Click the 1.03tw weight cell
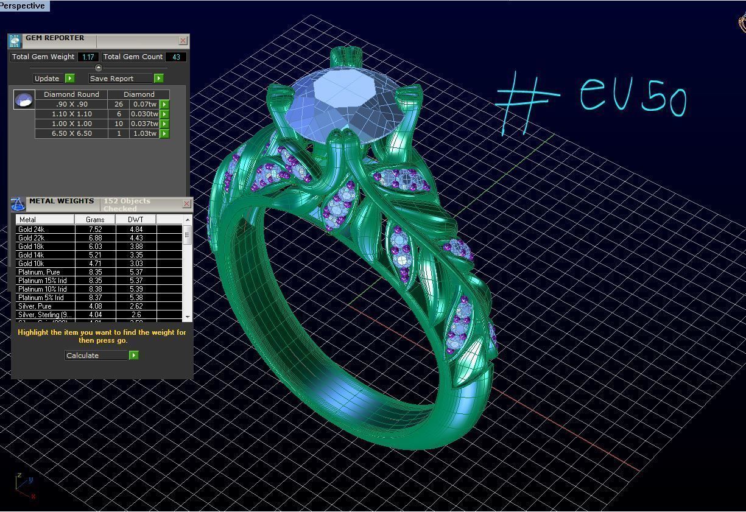Image resolution: width=746 pixels, height=512 pixels. tap(144, 133)
